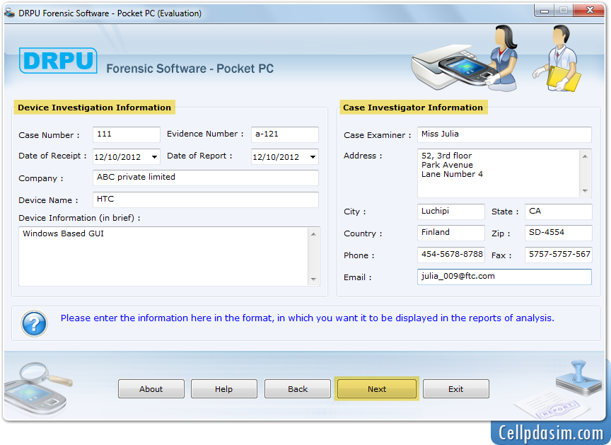Screen dimensions: 611x445
Task: Open the Date of Receipt dropdown arrow
Action: point(154,157)
